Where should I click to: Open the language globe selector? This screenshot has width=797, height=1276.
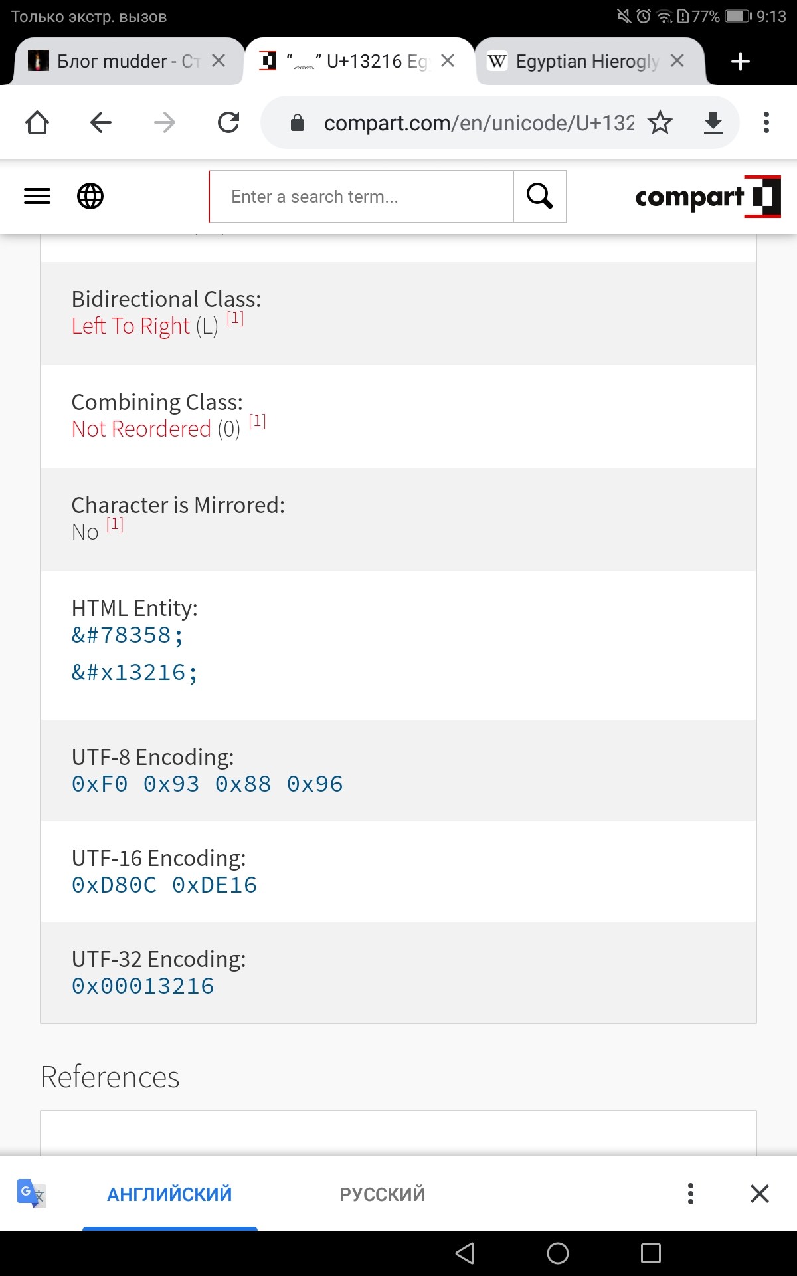coord(90,196)
